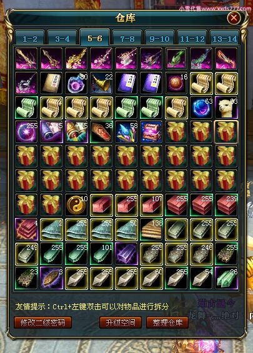Close the 仓库 warehouse window
The image size is (253, 353).
[x=234, y=17]
